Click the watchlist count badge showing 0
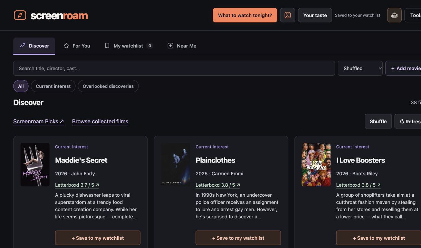Screen dimensions: 421x248 tap(150, 45)
